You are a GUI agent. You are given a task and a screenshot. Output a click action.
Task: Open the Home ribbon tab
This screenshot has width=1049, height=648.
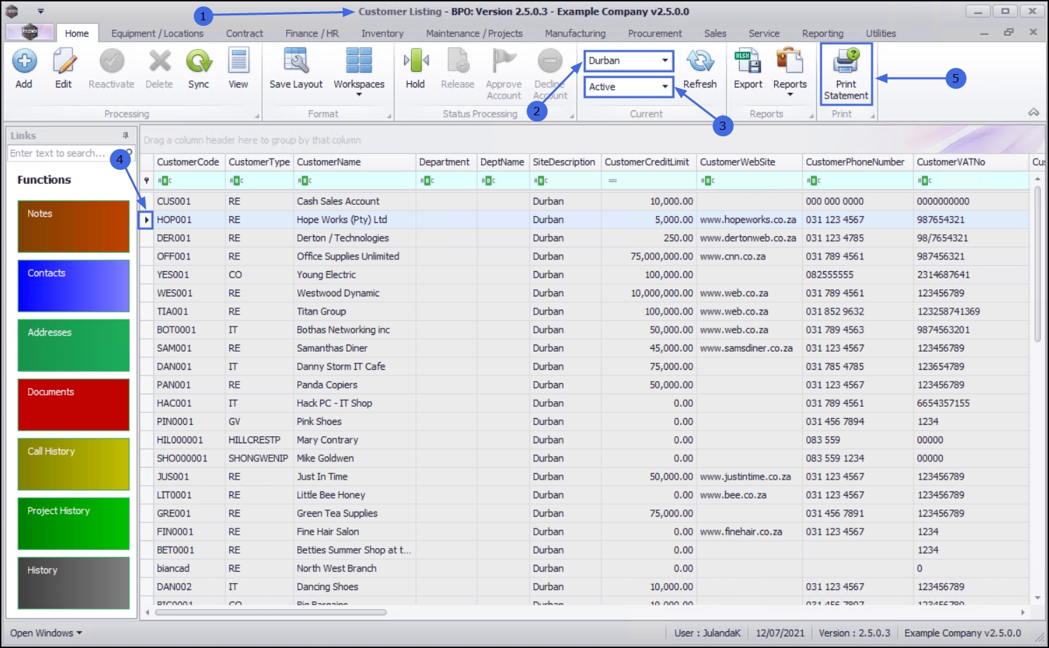point(77,34)
